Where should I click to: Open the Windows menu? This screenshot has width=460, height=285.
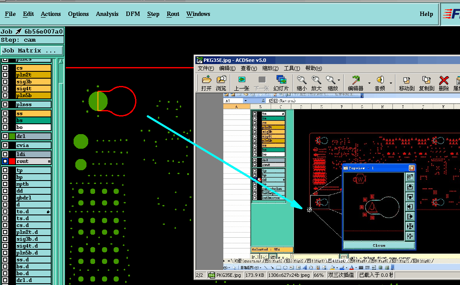point(198,14)
